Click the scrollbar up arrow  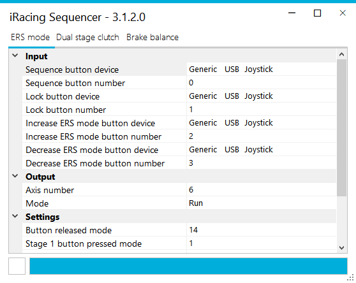click(341, 54)
